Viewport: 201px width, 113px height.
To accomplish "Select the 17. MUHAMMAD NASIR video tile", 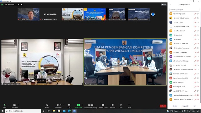I will (51, 14).
